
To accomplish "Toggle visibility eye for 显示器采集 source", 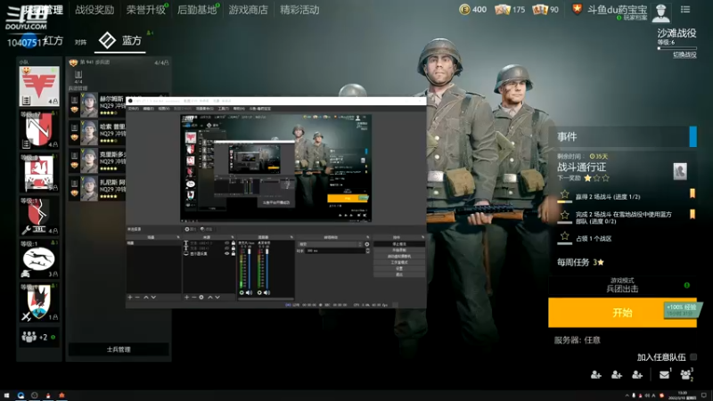I will click(x=227, y=254).
